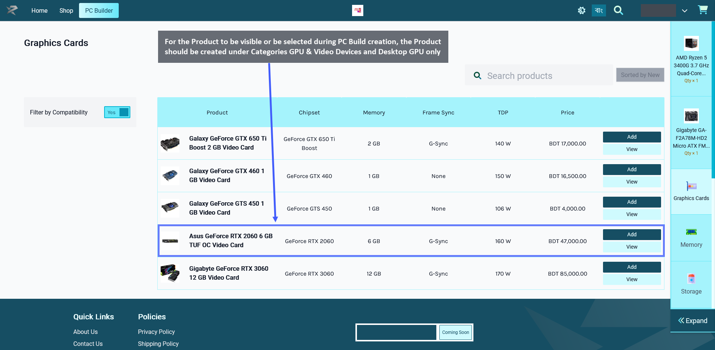Screen dimensions: 715x350
Task: Click the AMD Ryzen 5 processor thumbnail
Action: (x=691, y=43)
